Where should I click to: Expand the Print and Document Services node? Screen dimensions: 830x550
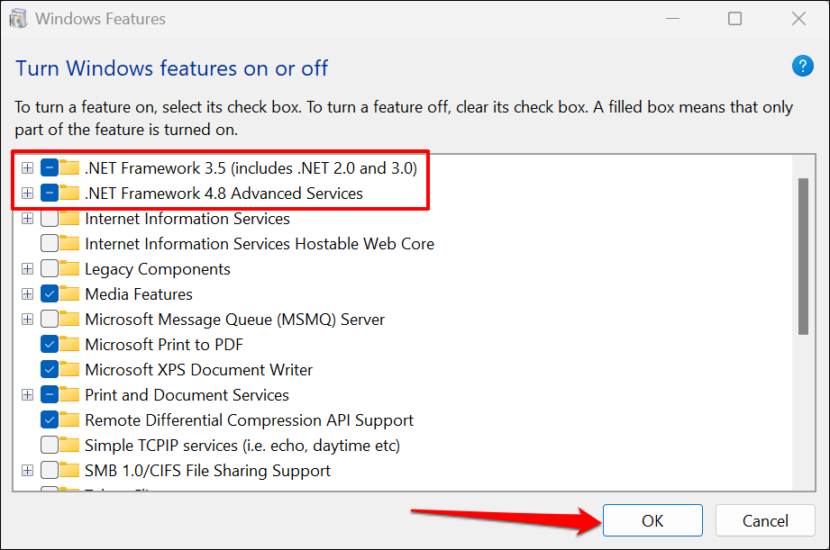coord(28,395)
